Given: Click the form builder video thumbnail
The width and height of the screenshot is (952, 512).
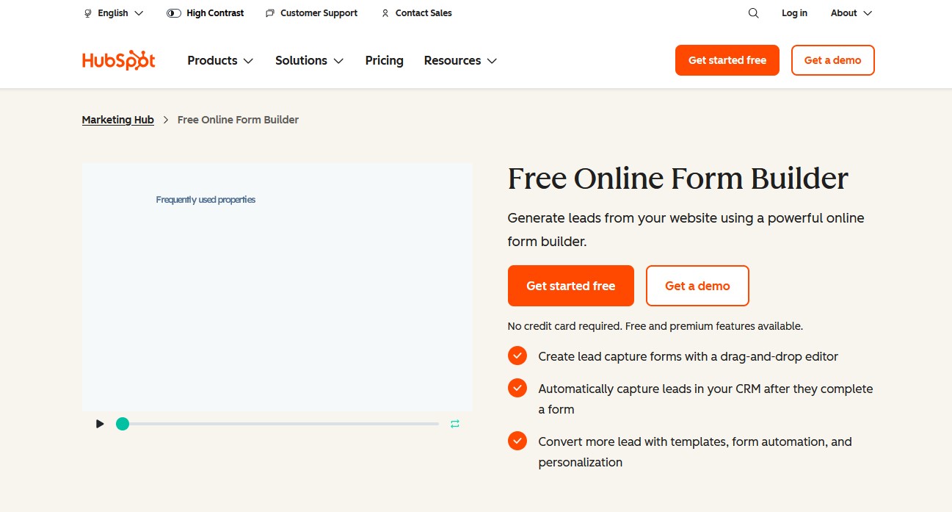Looking at the screenshot, I should 277,287.
